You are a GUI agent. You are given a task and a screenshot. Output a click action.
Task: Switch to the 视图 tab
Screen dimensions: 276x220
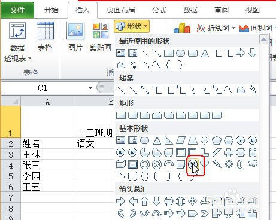pyautogui.click(x=253, y=10)
